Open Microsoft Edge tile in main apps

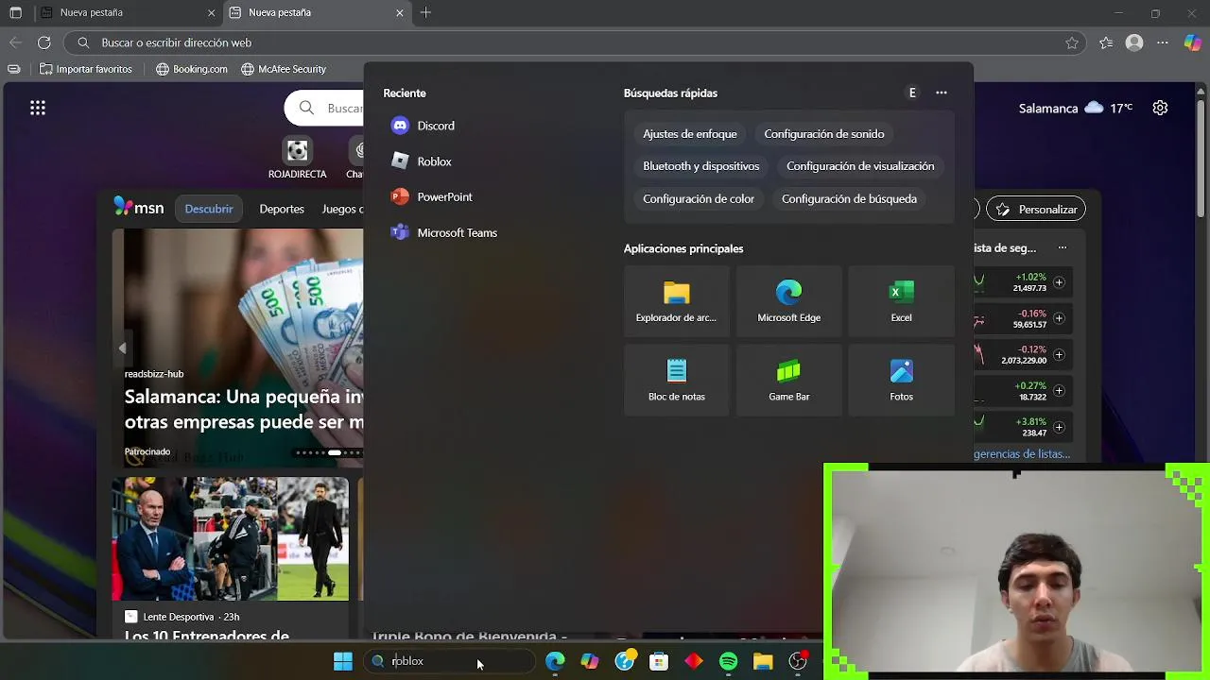788,301
